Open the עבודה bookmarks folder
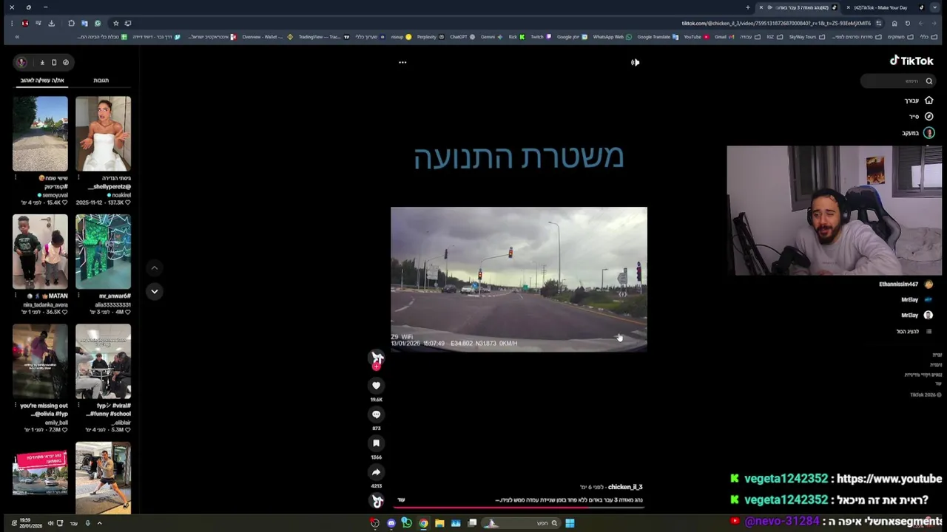The height and width of the screenshot is (532, 947). (x=750, y=37)
